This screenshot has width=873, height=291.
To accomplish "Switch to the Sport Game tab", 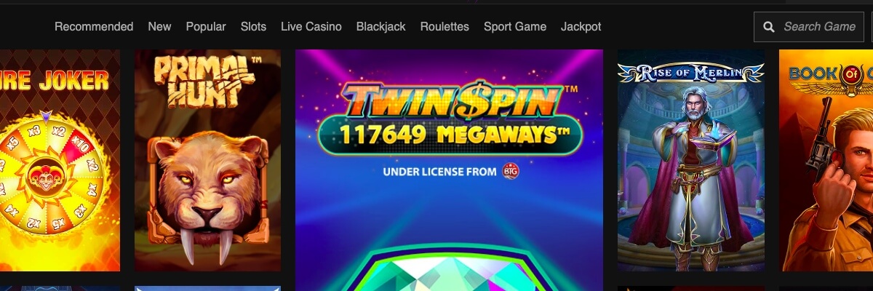I will click(x=515, y=26).
